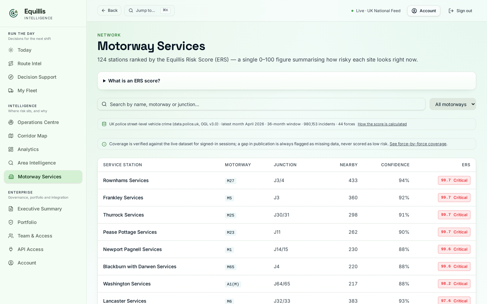Click the A1(M) motorway tag
The width and height of the screenshot is (487, 304).
[x=233, y=284]
